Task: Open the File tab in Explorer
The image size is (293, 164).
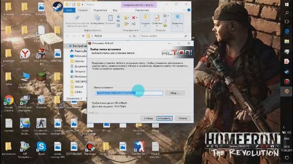Action: (69, 10)
